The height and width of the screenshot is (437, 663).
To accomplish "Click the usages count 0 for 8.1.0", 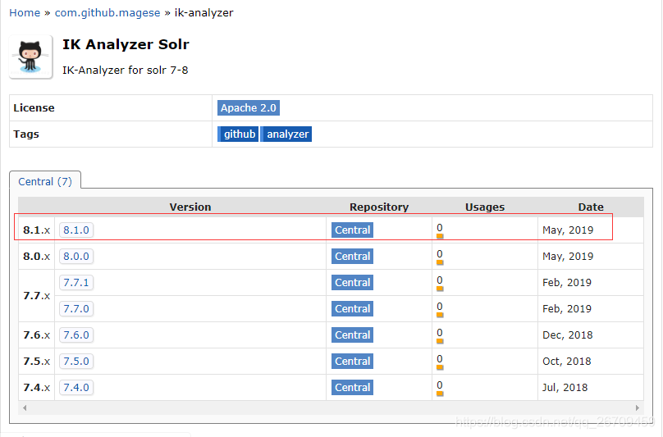I will coord(440,228).
